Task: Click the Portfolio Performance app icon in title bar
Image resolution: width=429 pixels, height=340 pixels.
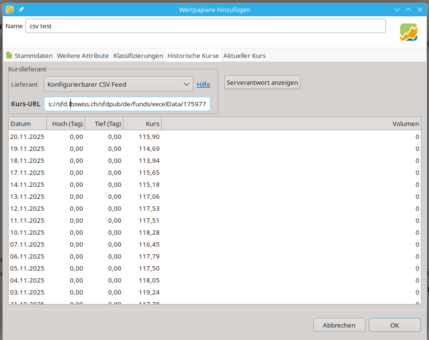Action: coord(10,10)
